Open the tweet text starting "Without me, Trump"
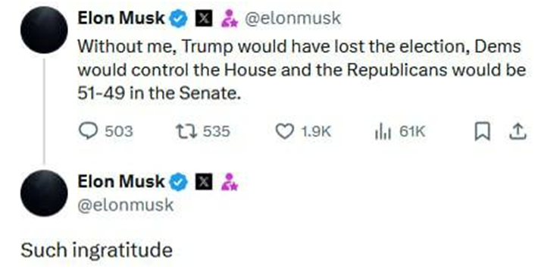 pyautogui.click(x=302, y=70)
